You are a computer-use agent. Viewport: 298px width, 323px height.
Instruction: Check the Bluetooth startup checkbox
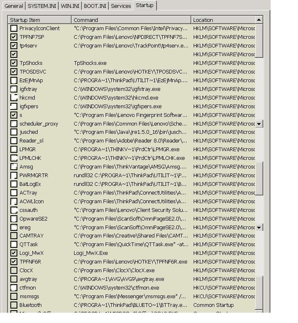14,305
